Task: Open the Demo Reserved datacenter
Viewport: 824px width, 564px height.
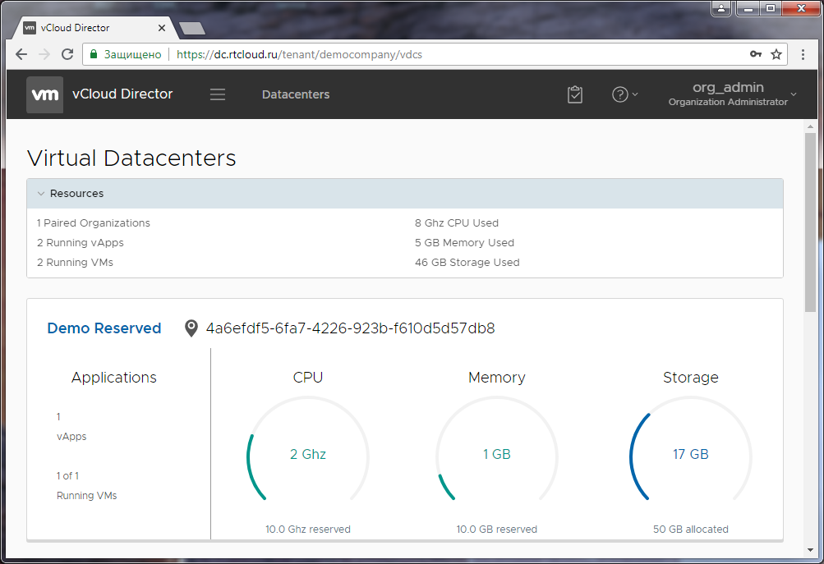Action: (104, 328)
